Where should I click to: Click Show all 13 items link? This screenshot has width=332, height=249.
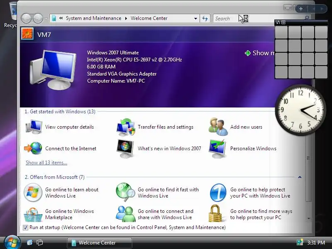[46, 163]
